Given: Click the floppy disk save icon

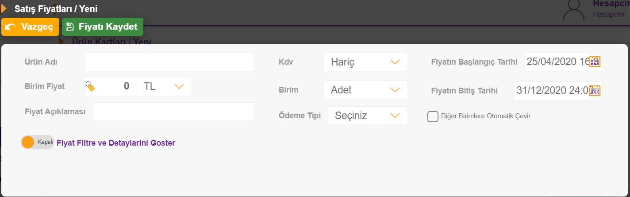Looking at the screenshot, I should pyautogui.click(x=69, y=27).
